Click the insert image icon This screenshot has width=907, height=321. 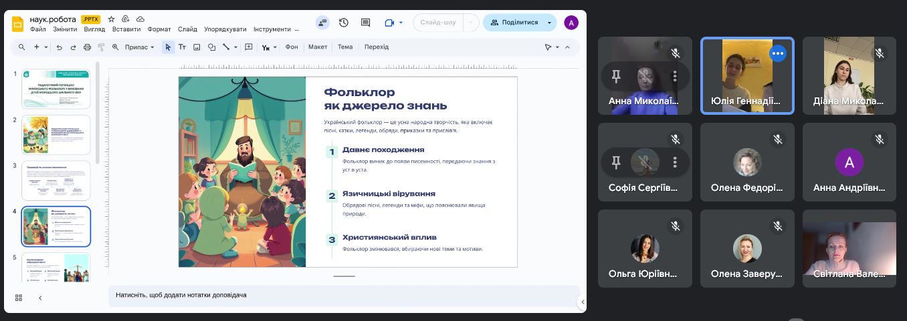197,47
